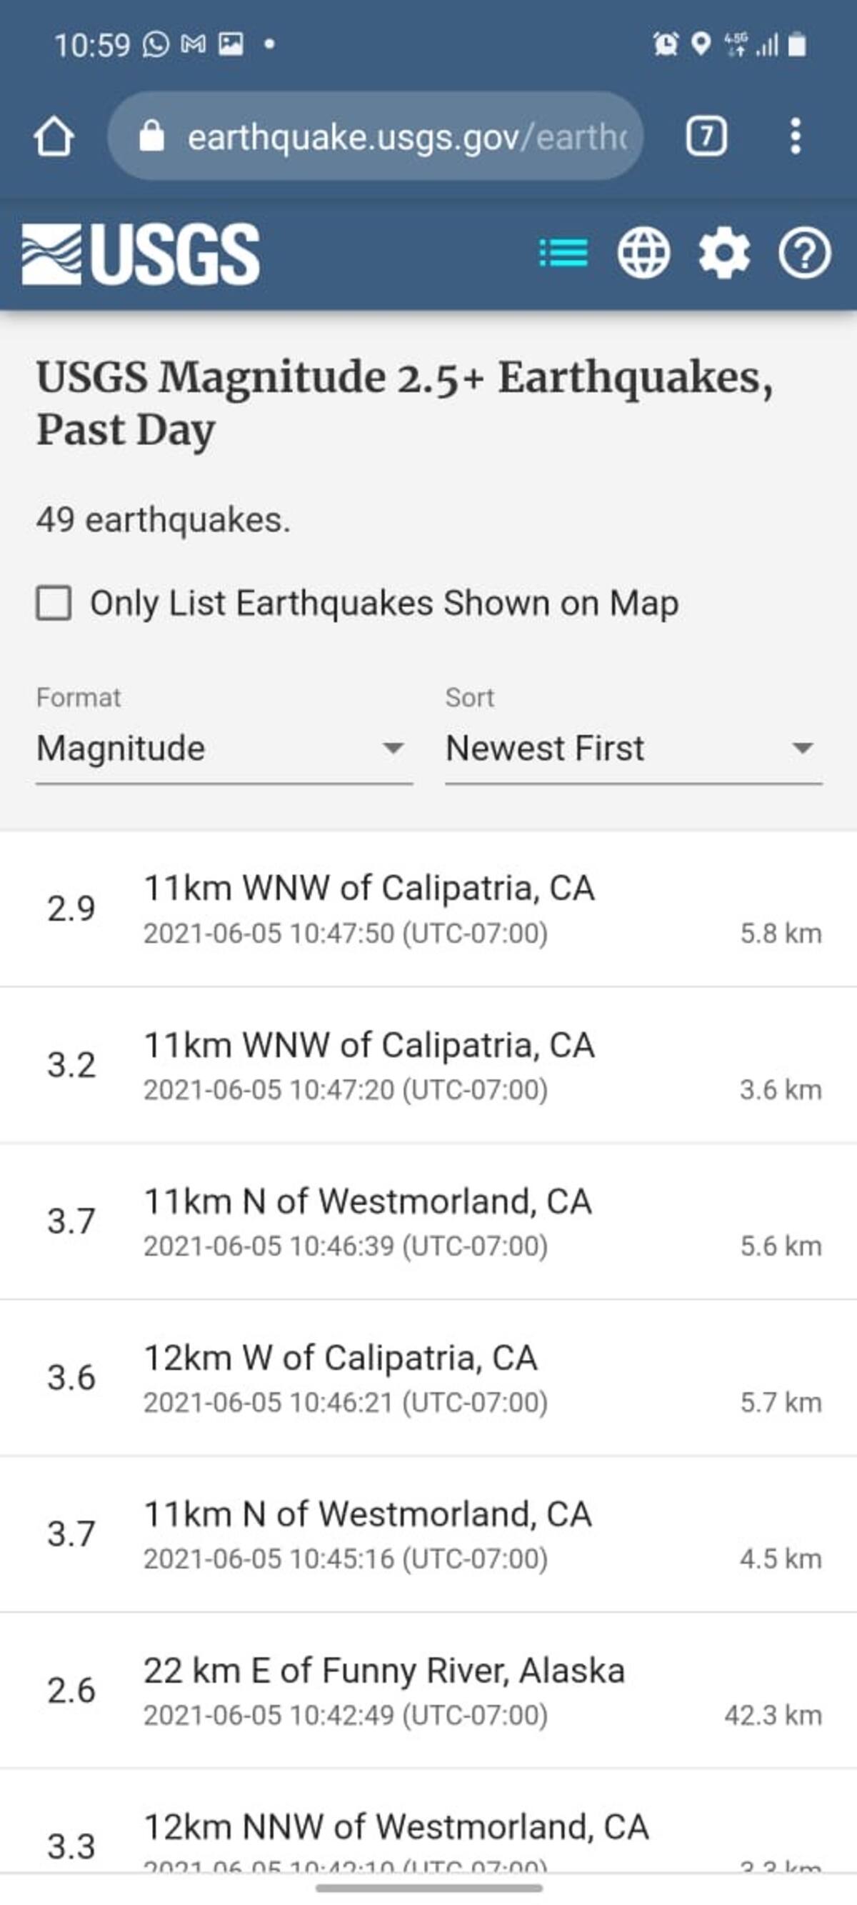Open the help question mark icon
Viewport: 857px width, 1905px height.
(x=804, y=253)
